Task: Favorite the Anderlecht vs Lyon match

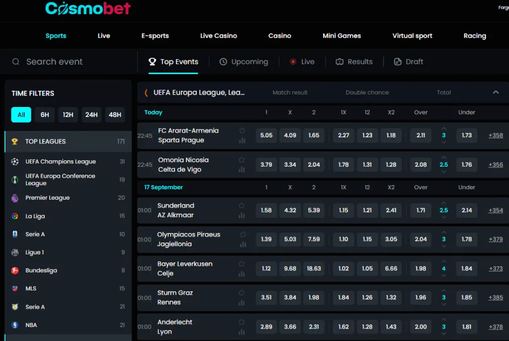Action: coord(242,322)
